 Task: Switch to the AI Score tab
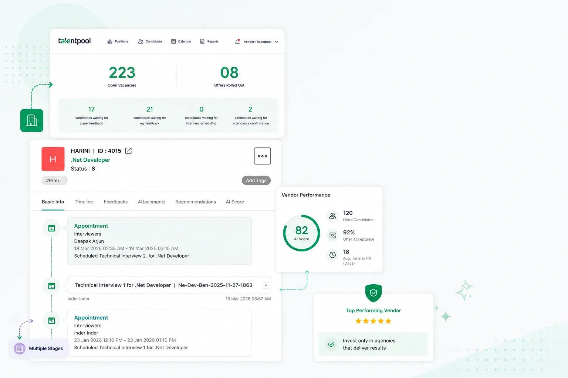tap(235, 202)
